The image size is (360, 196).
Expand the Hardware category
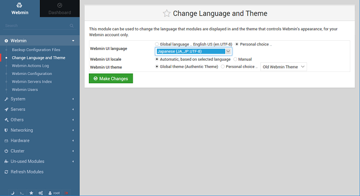point(40,140)
